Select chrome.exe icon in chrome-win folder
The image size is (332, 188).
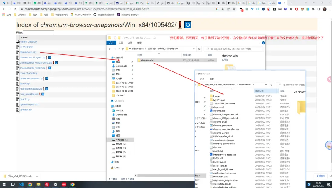(211, 111)
